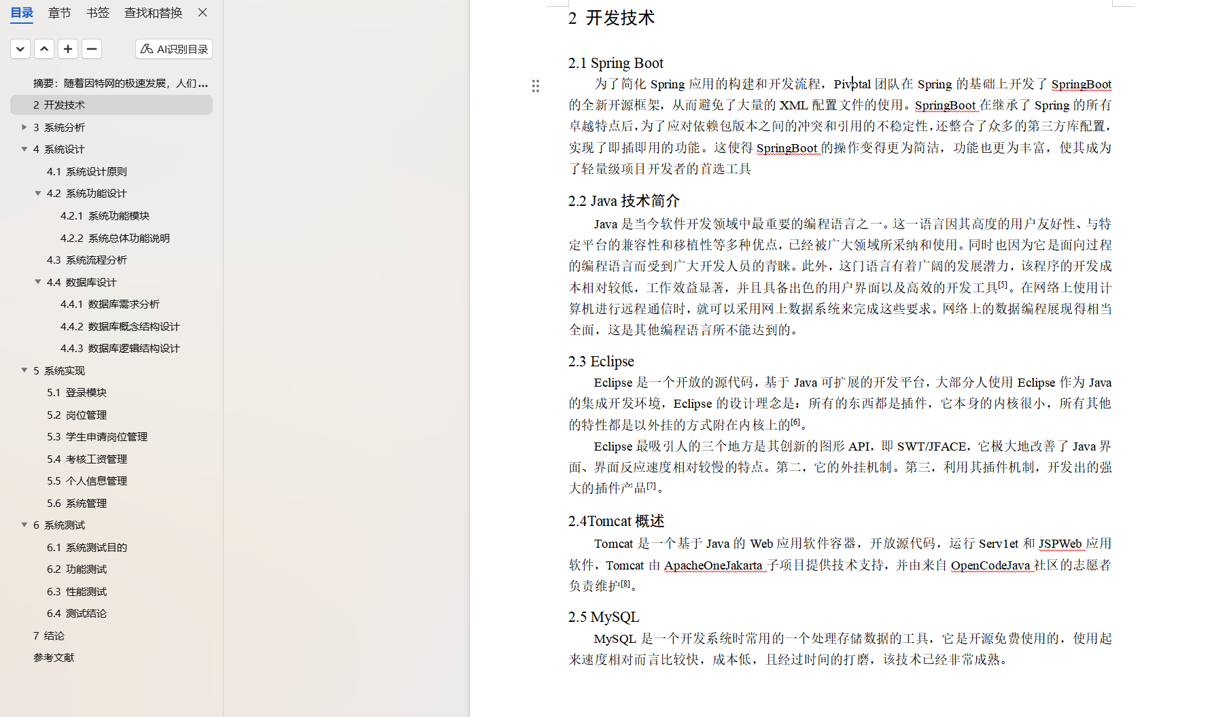
Task: Jump to 5.4 考核工资管理
Action: pos(87,459)
